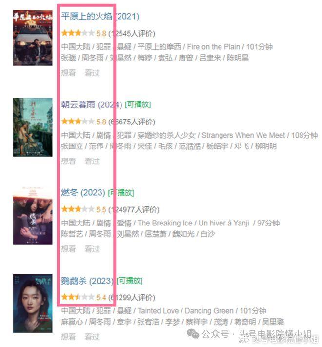
Task: Click the 鹦鹉杀 movie poster thumbnail
Action: (x=33, y=304)
